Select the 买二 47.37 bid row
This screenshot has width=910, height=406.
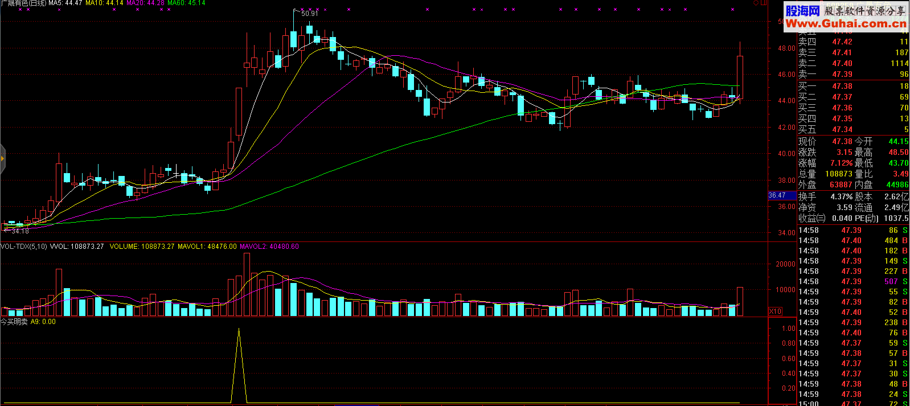pos(853,97)
